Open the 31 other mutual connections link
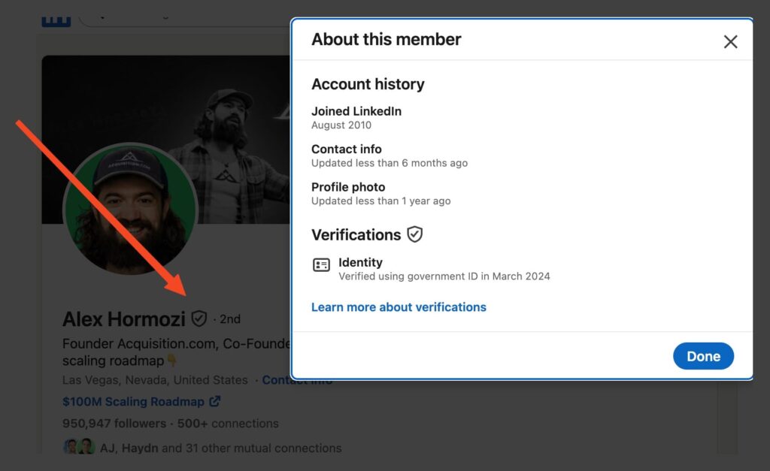This screenshot has width=770, height=471. click(220, 448)
